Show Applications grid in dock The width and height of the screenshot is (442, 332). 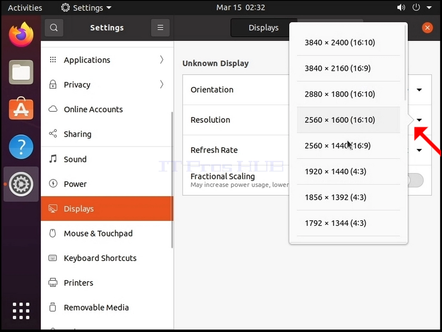pyautogui.click(x=21, y=311)
